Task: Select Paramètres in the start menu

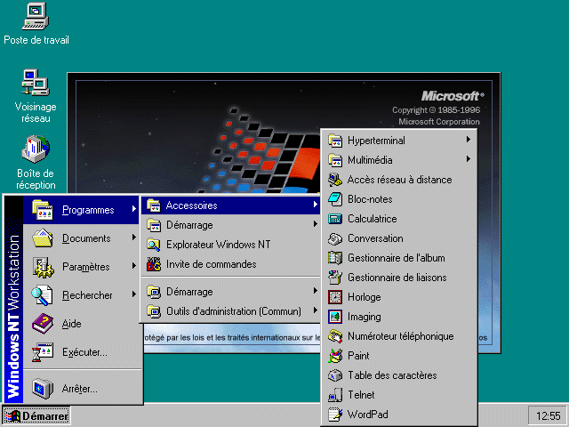Action: pos(85,267)
